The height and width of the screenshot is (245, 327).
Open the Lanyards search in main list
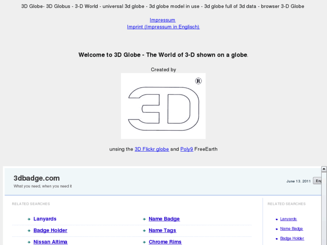point(45,219)
